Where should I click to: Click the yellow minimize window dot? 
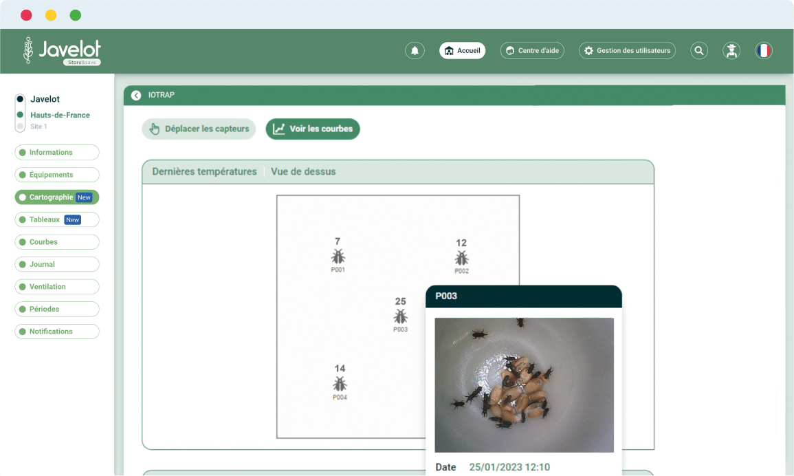[51, 15]
